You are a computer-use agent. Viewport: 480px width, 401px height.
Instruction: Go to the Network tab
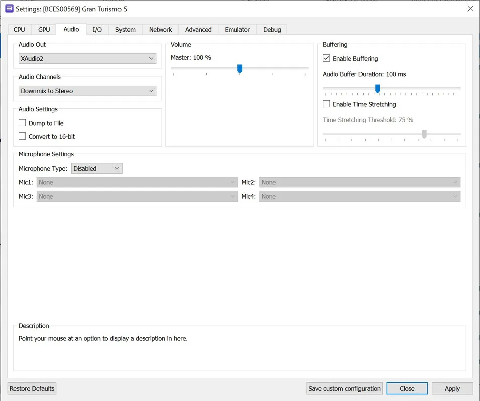click(160, 30)
